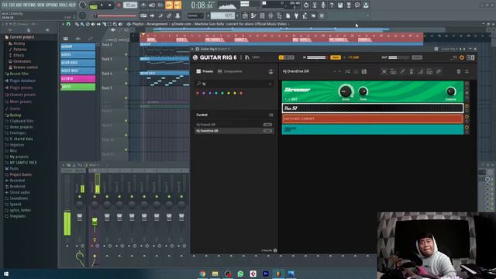Toggle song/pattern mode button
496x279 pixels.
coord(93,5)
